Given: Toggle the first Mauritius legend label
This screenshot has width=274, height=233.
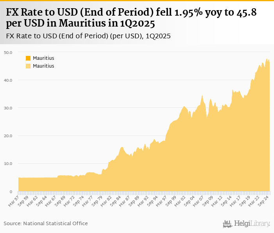Looking at the screenshot, I should (43, 58).
